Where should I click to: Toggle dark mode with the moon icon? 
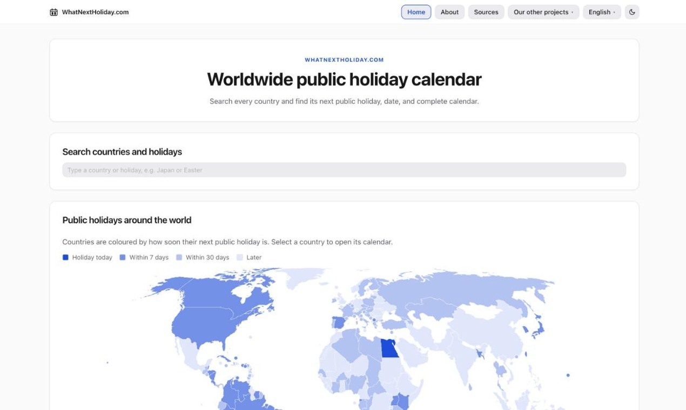point(632,12)
